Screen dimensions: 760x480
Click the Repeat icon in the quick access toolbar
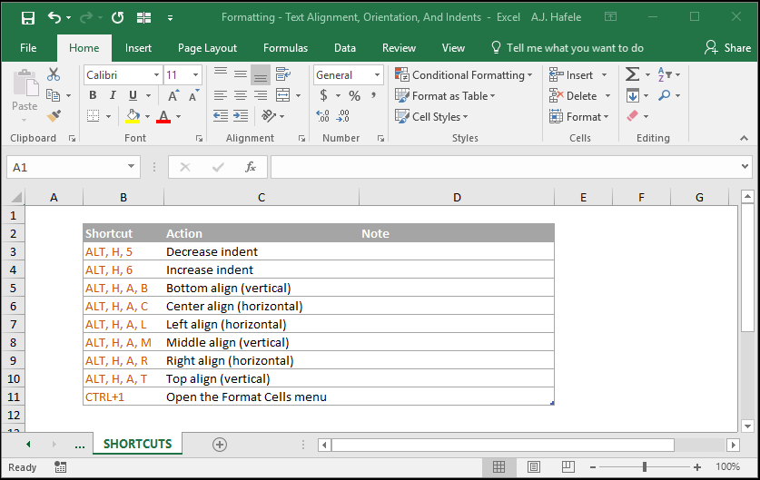[x=118, y=18]
